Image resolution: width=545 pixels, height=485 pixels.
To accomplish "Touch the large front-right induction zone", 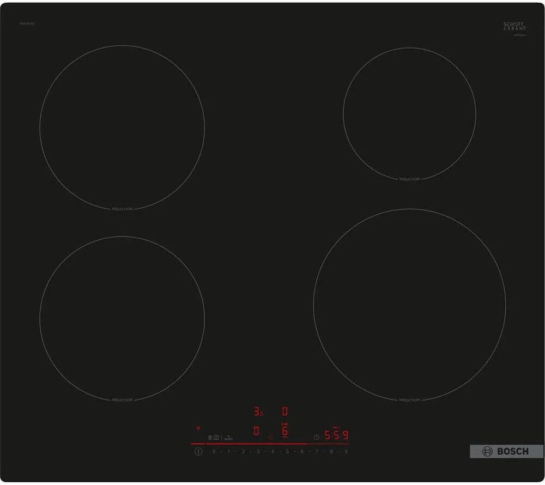I will point(409,304).
